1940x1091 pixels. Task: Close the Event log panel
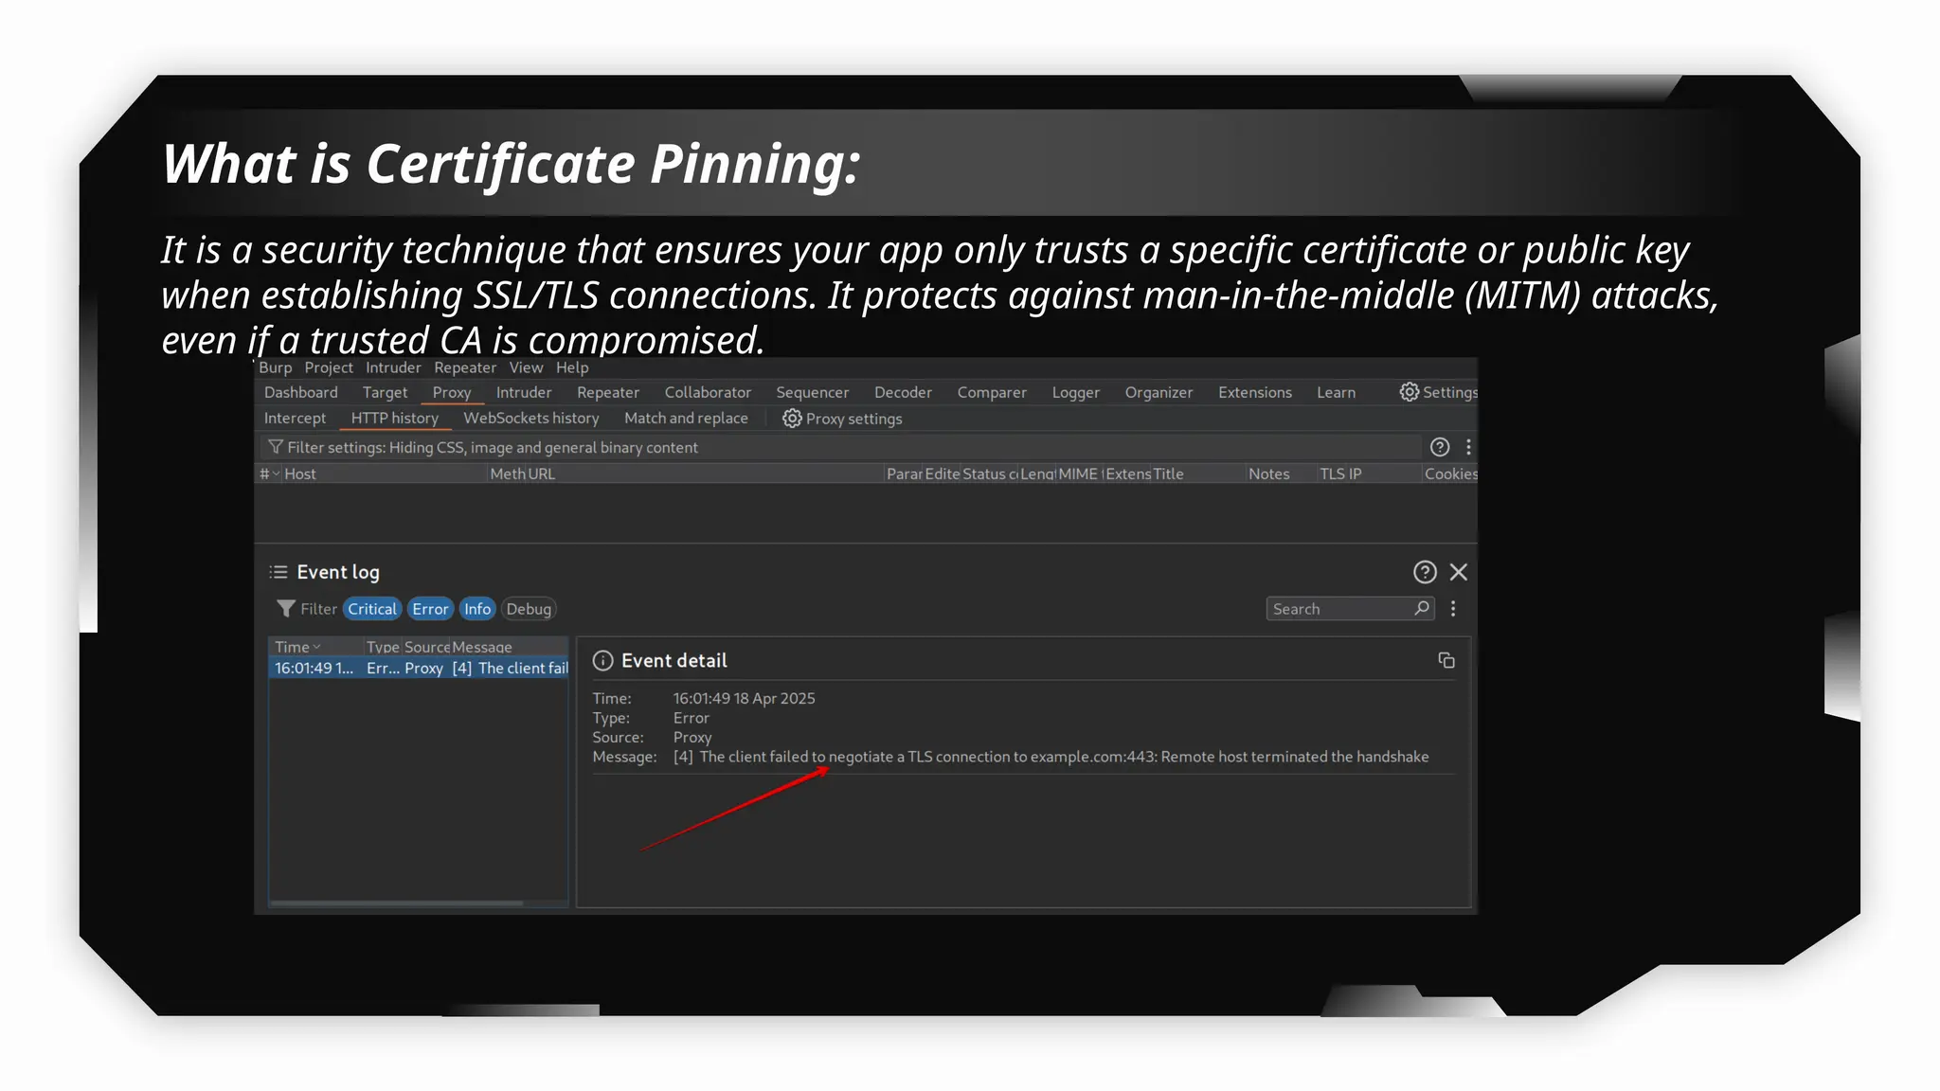[x=1459, y=572]
